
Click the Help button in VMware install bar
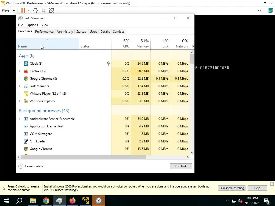(257, 188)
